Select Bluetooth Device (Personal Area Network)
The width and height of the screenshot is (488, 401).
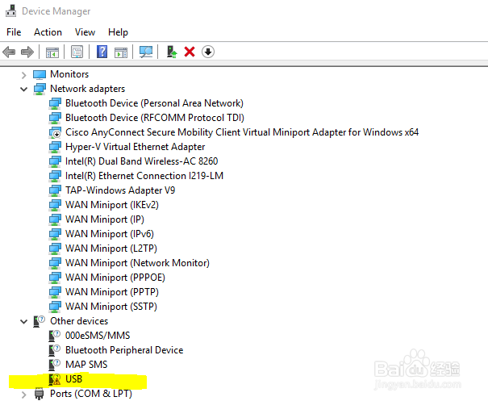[x=154, y=103]
